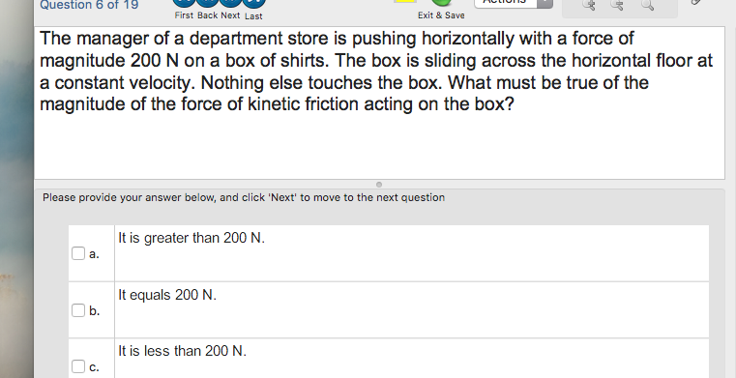Click the yellow flag highlight swatch
Image resolution: width=736 pixels, height=378 pixels.
(405, 1)
